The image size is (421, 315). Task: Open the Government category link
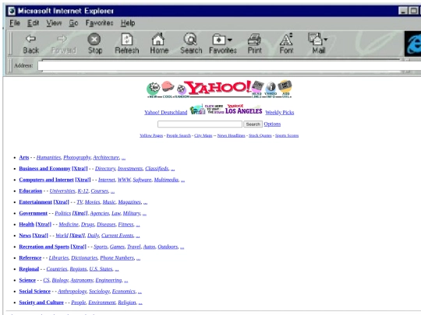click(33, 213)
